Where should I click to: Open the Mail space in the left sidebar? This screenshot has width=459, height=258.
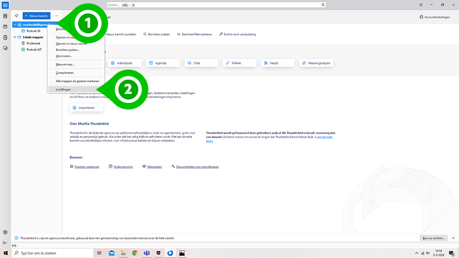click(x=5, y=5)
